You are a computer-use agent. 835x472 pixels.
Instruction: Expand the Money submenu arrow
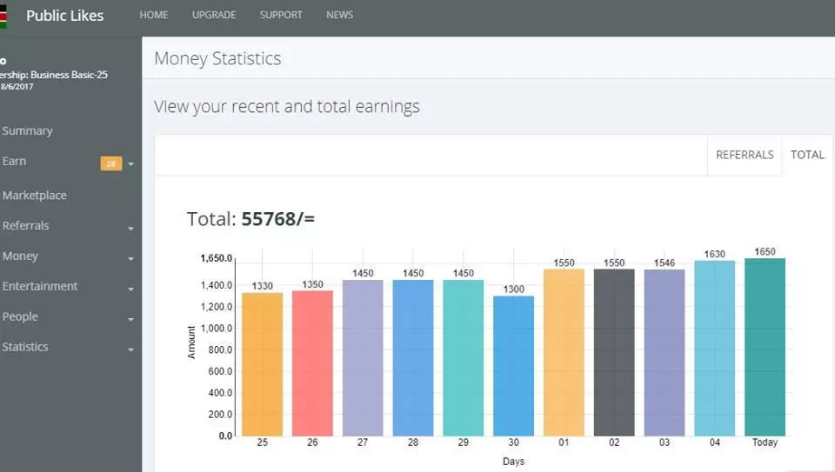point(131,259)
